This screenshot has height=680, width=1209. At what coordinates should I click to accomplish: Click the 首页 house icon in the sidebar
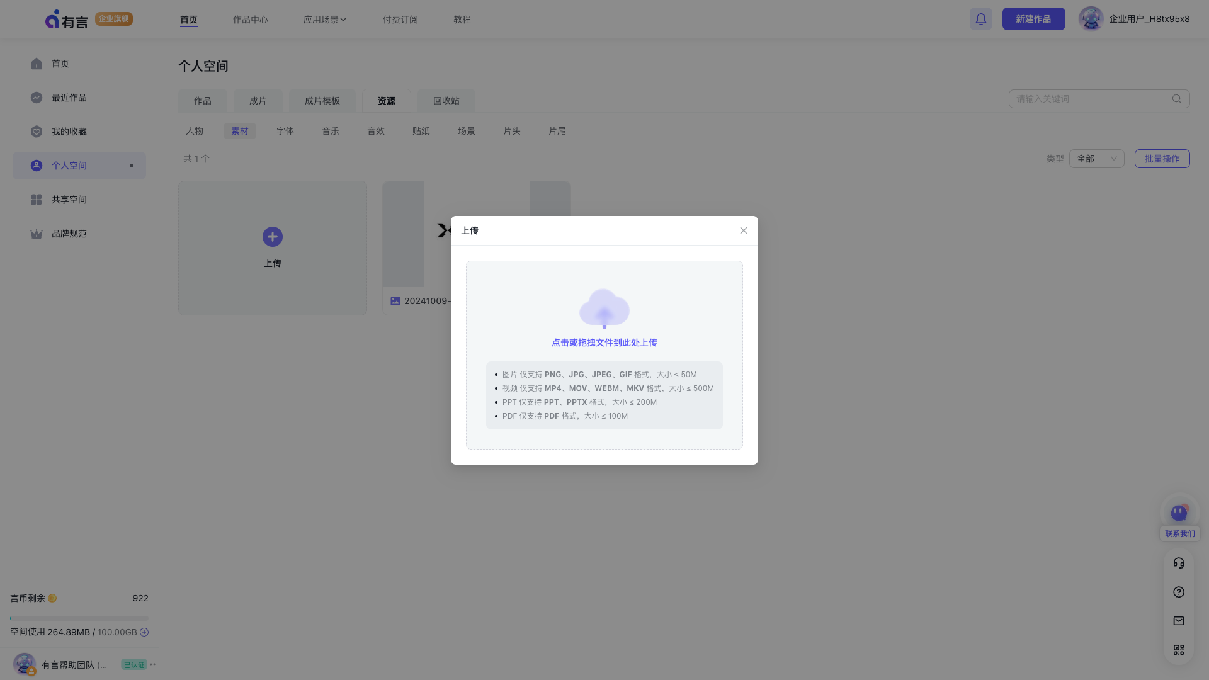(x=37, y=64)
